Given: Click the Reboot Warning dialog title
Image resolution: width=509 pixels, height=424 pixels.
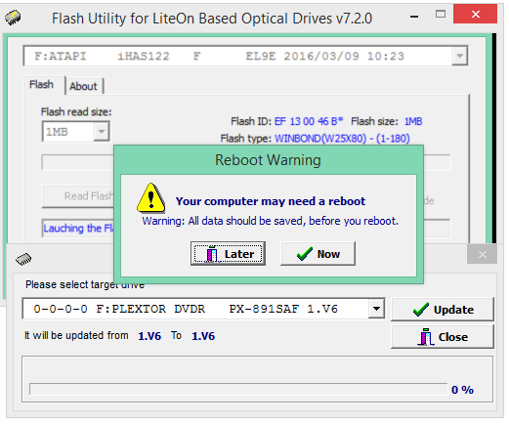Looking at the screenshot, I should [268, 160].
